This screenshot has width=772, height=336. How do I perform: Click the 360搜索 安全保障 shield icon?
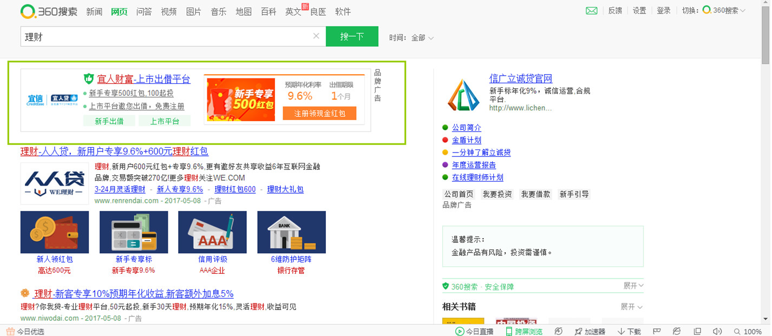coord(446,286)
